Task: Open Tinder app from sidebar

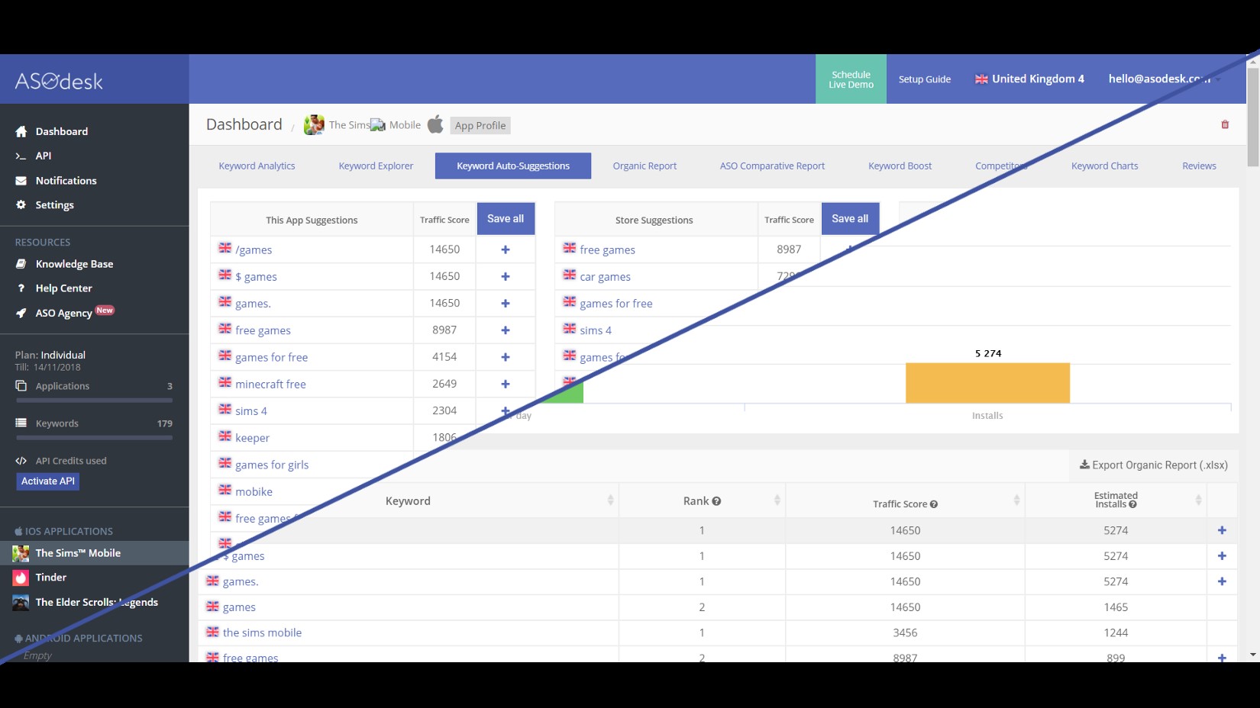Action: pyautogui.click(x=51, y=578)
